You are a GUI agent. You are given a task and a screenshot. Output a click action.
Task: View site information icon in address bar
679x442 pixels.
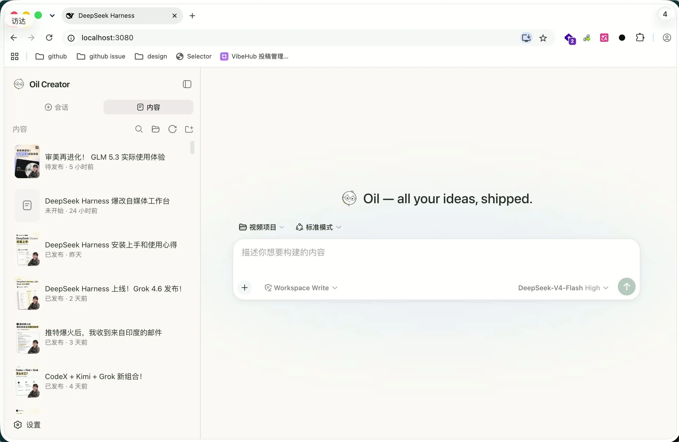click(x=71, y=38)
